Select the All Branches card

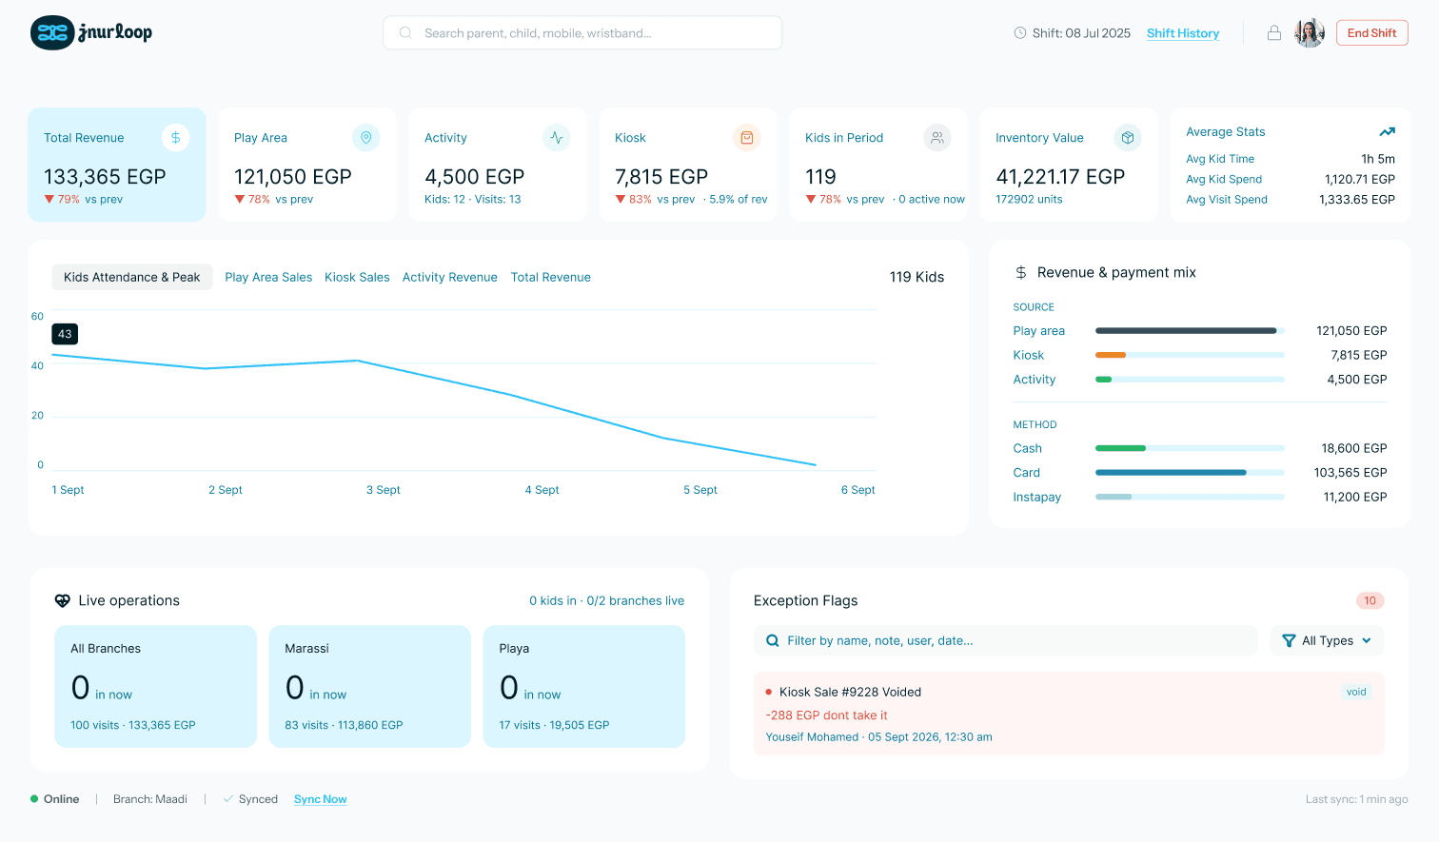pos(155,686)
